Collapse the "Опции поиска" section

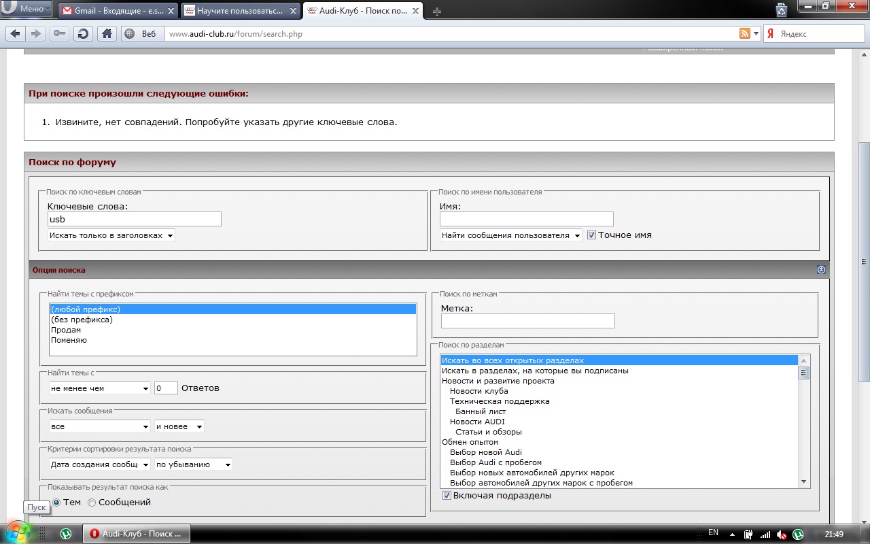point(821,270)
